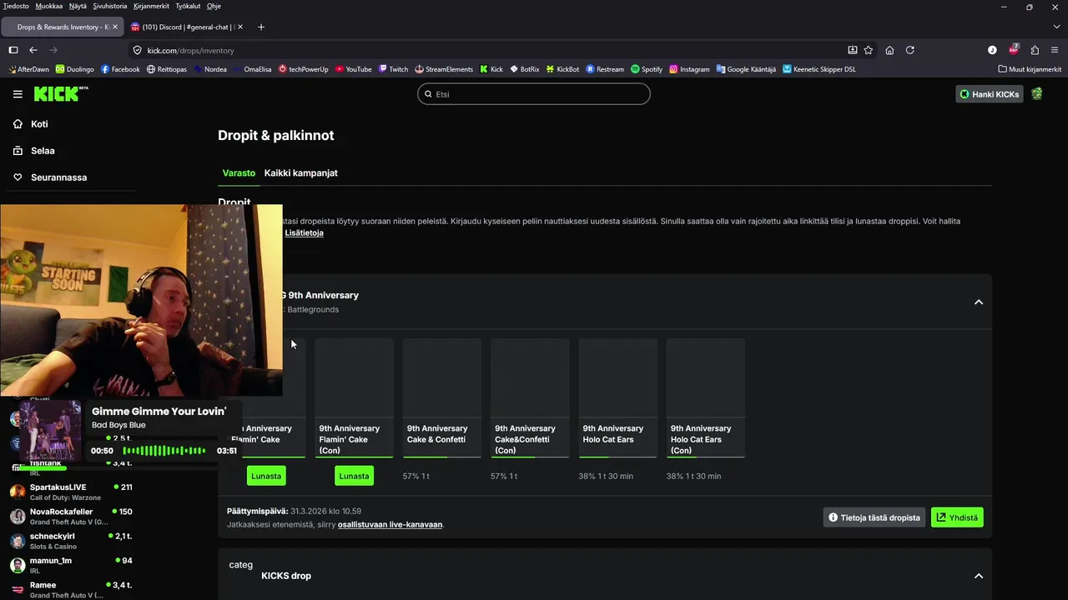Click the green Yhdistä button
Screen dimensions: 1068x600
click(x=957, y=517)
